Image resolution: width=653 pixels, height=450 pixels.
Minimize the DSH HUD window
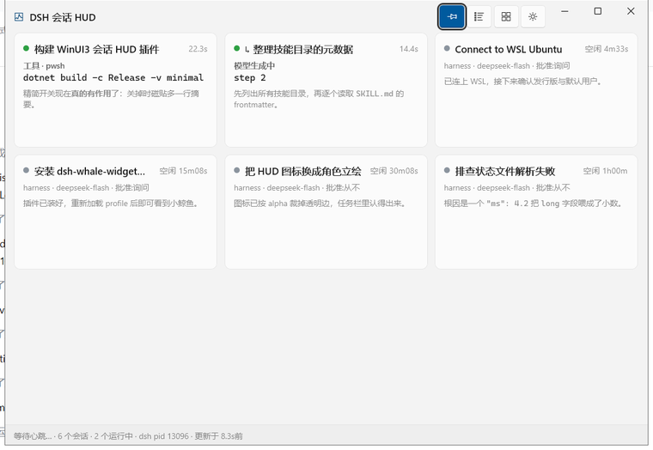tap(565, 11)
